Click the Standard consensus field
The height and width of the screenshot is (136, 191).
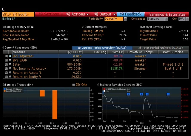[x=156, y=19]
